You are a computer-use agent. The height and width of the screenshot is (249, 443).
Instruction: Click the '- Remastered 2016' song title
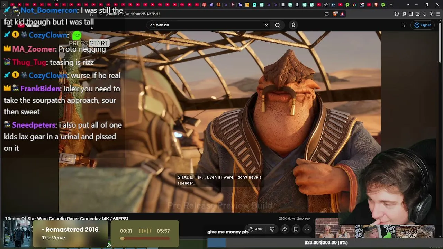click(x=70, y=230)
